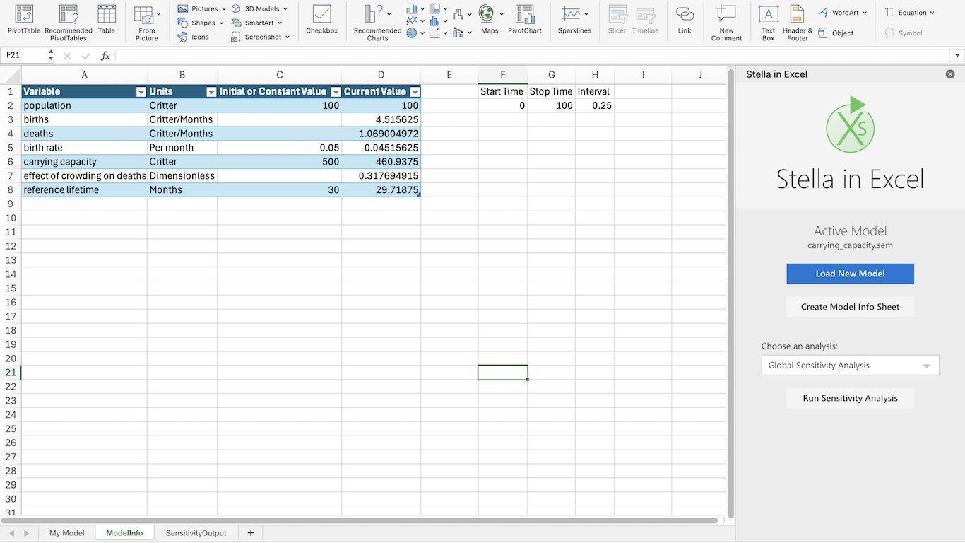Select column F header

click(502, 75)
